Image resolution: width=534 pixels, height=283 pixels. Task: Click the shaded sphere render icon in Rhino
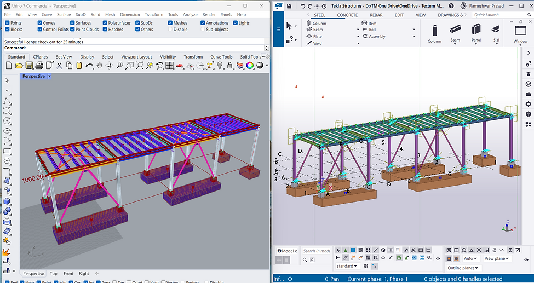[260, 65]
